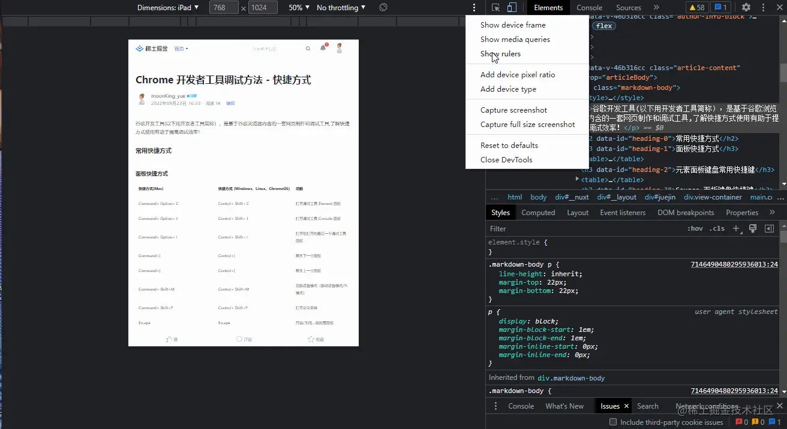Image resolution: width=787 pixels, height=429 pixels.
Task: Open the Properties tab
Action: coord(742,213)
